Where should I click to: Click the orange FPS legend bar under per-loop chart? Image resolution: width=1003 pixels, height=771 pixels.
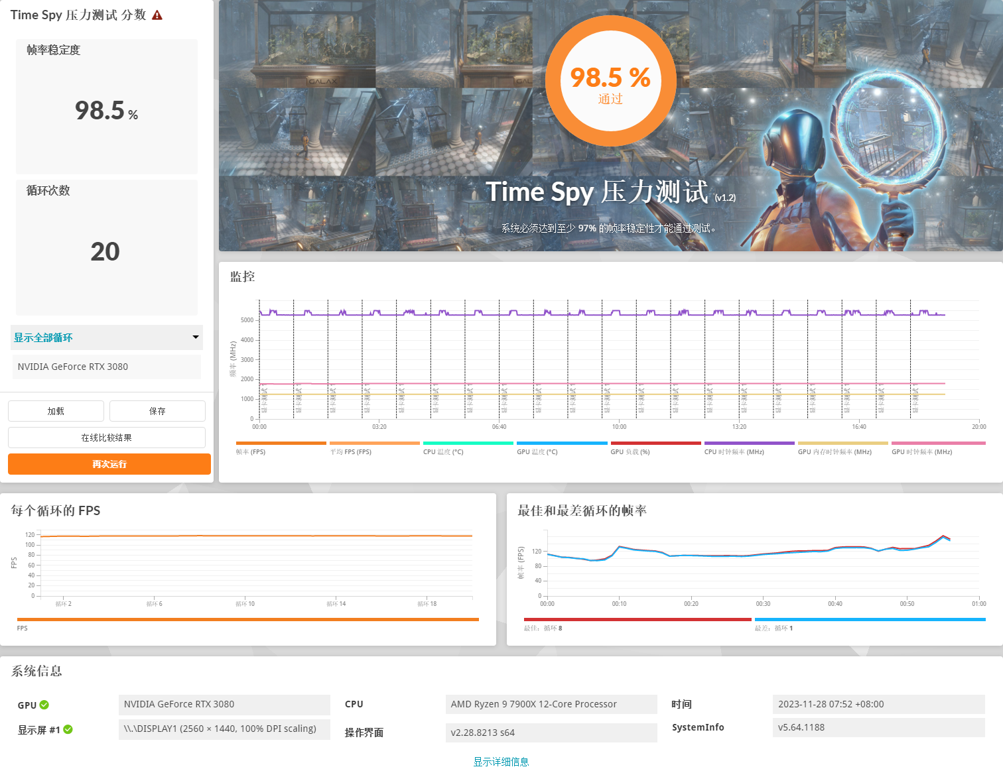[x=248, y=619]
